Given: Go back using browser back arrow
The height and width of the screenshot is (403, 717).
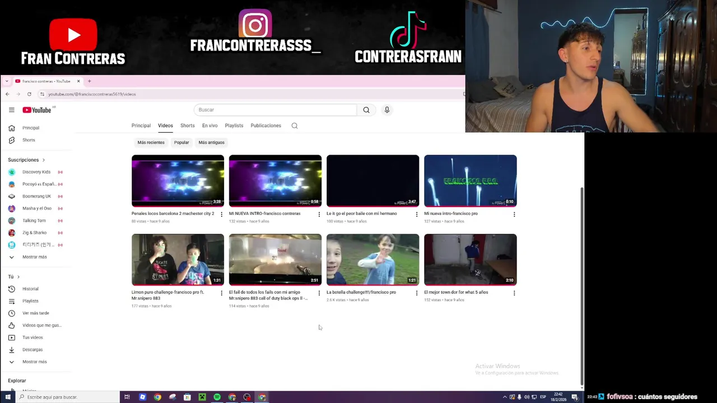Looking at the screenshot, I should pyautogui.click(x=7, y=94).
